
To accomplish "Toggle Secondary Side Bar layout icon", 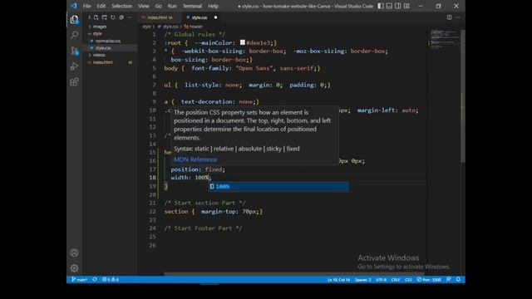I will pos(397,6).
